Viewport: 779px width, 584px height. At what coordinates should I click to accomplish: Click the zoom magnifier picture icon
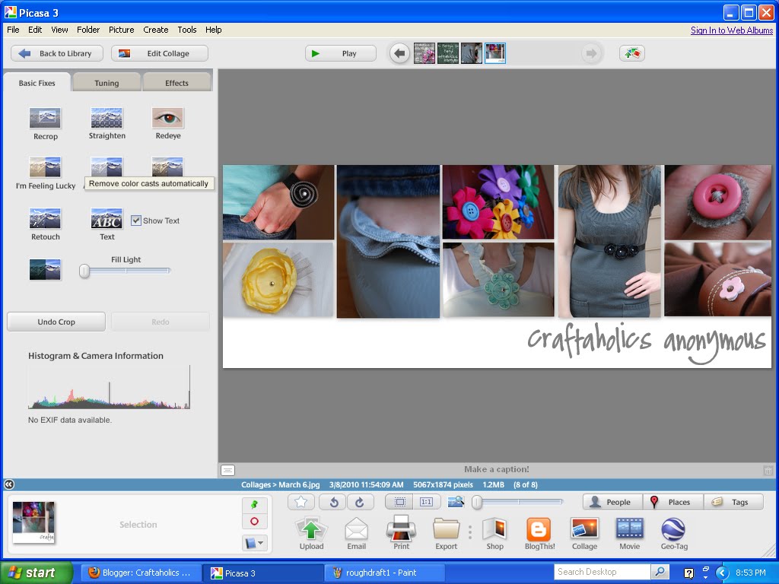[456, 502]
